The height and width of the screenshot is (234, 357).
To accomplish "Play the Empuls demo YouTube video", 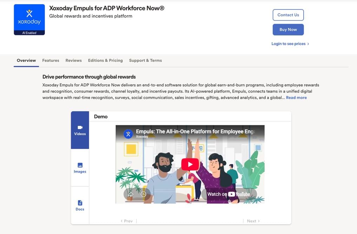I will tap(190, 164).
